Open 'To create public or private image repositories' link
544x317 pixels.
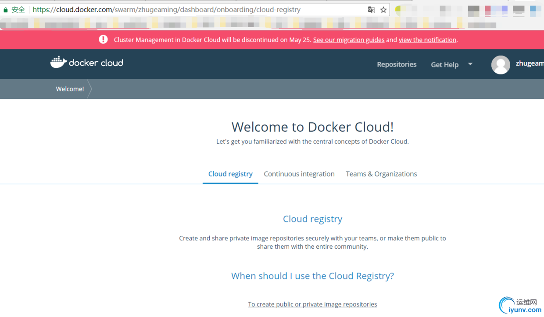312,304
